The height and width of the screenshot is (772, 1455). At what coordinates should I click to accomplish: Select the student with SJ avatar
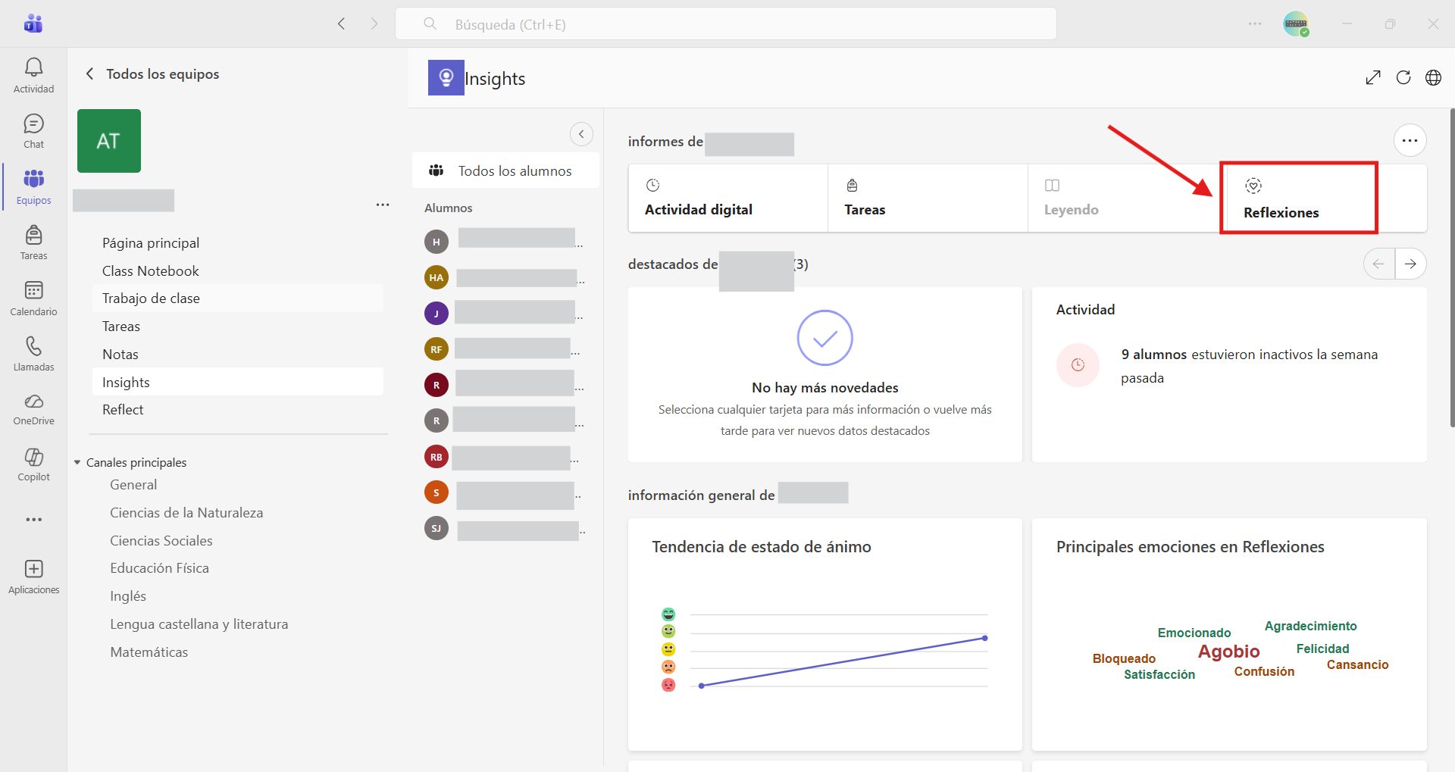click(436, 528)
